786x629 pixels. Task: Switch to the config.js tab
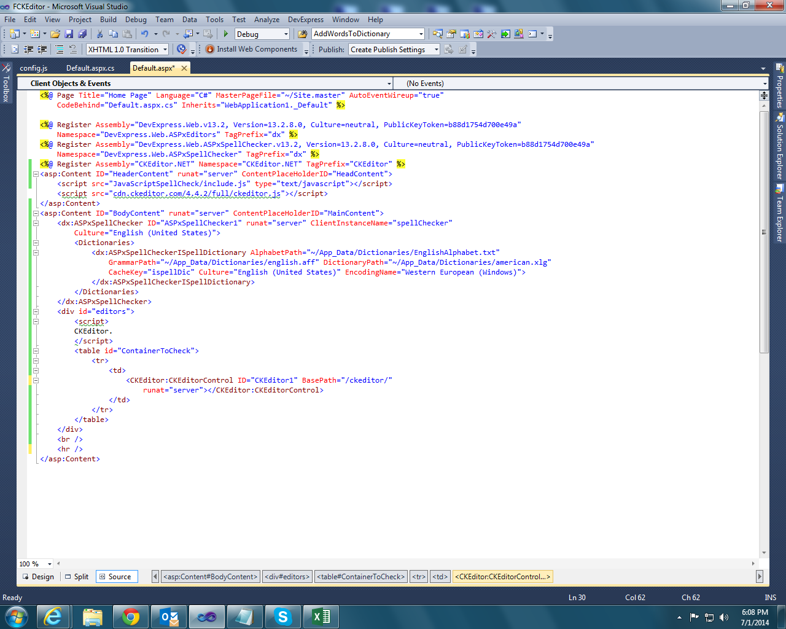(x=33, y=68)
